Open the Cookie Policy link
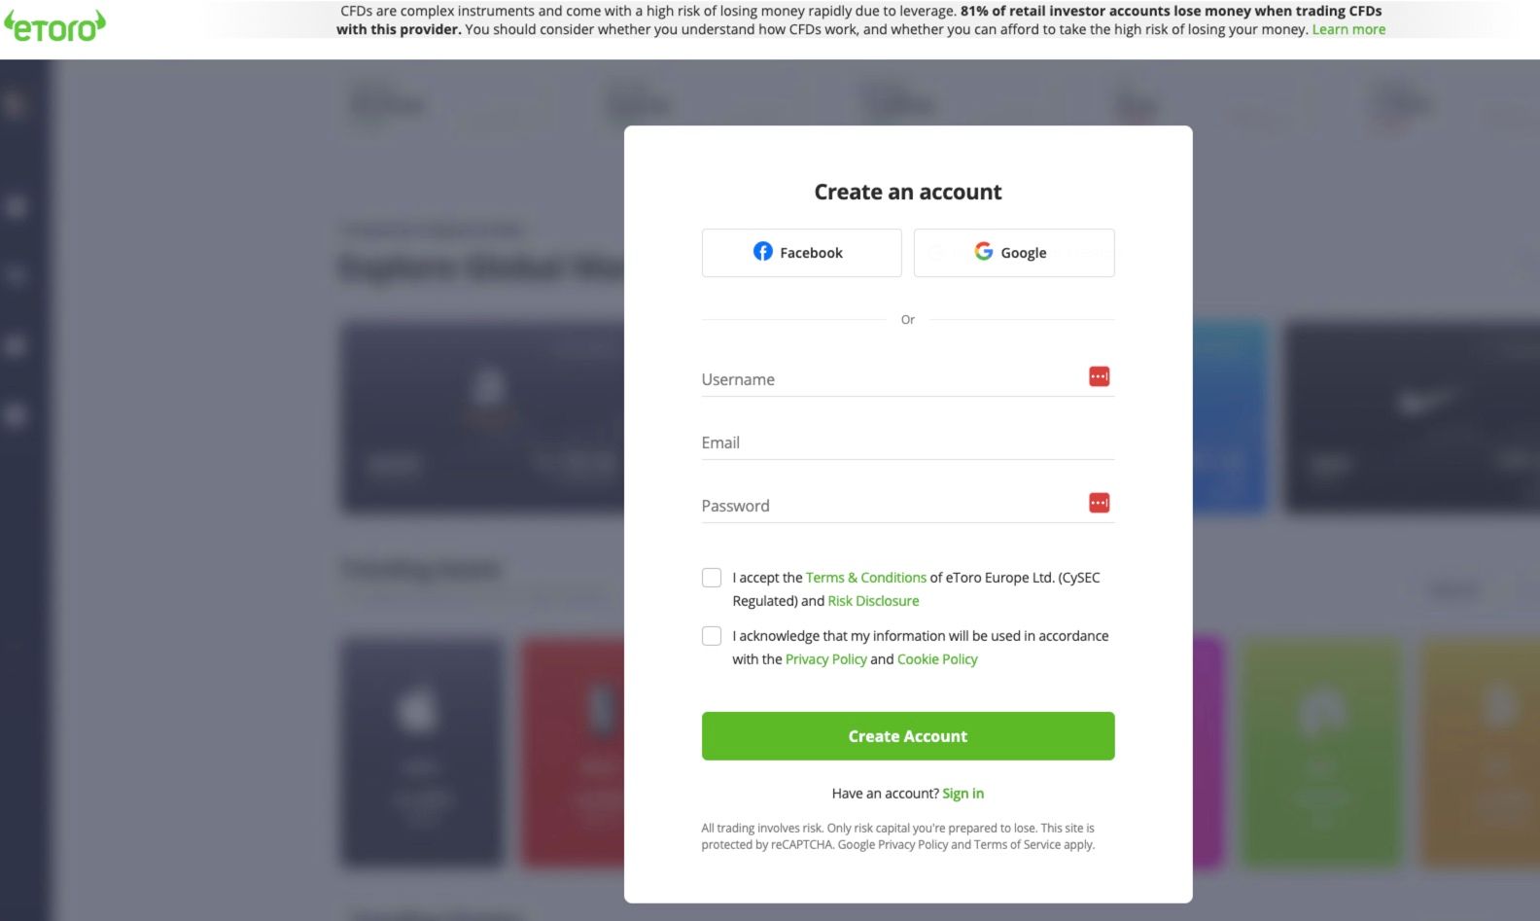Screen dimensions: 1540x921 [x=937, y=659]
